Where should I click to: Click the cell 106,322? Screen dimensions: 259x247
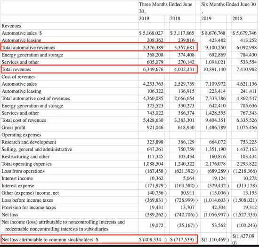(155, 91)
